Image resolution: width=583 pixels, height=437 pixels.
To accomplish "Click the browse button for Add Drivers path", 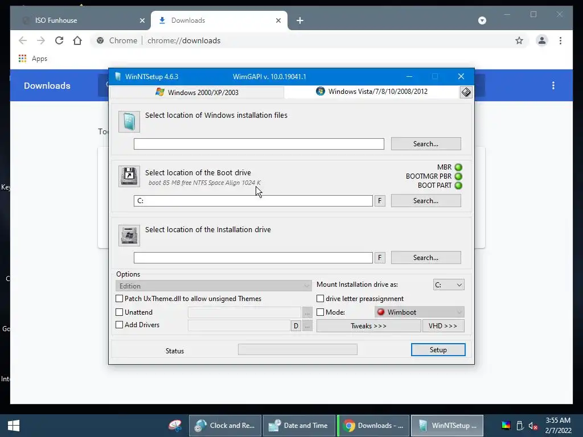I will (x=307, y=326).
